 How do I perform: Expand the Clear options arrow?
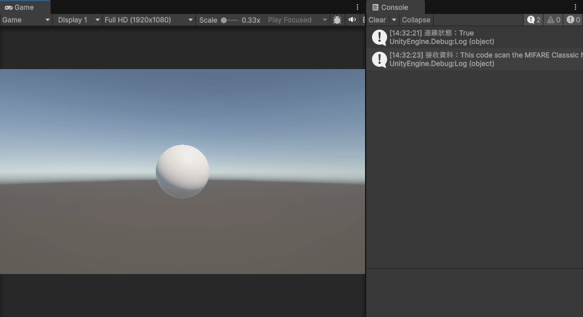pyautogui.click(x=394, y=20)
